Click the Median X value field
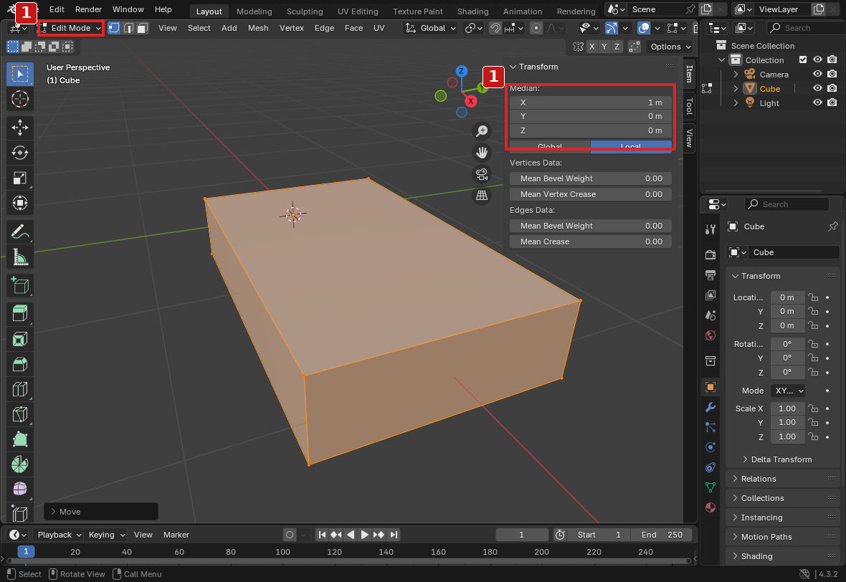The height and width of the screenshot is (582, 846). point(591,102)
